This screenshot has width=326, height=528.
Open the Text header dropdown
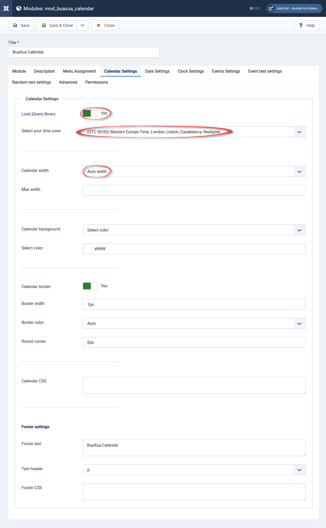[x=194, y=470]
